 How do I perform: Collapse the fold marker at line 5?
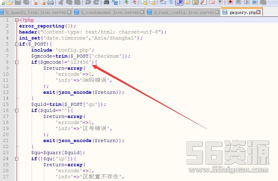tap(17, 44)
